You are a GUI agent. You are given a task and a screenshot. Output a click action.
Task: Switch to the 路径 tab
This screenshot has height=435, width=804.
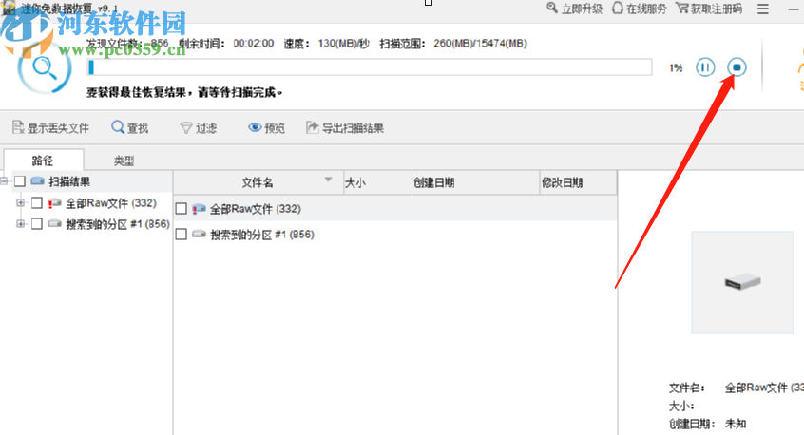[x=43, y=161]
